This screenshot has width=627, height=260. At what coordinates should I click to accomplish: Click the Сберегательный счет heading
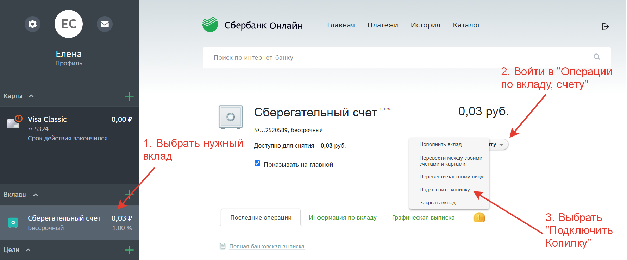click(x=315, y=113)
